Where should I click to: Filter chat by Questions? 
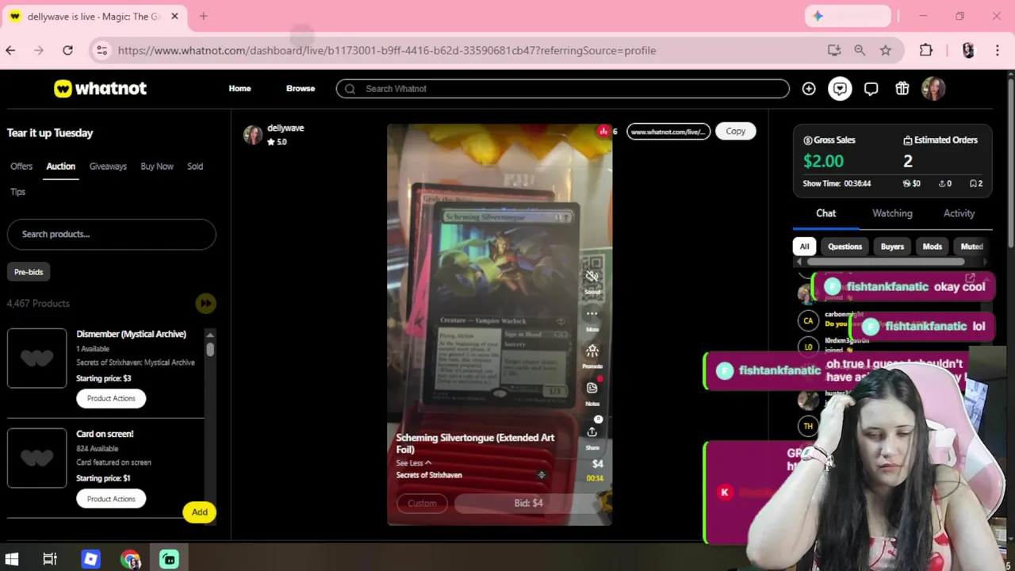(845, 247)
